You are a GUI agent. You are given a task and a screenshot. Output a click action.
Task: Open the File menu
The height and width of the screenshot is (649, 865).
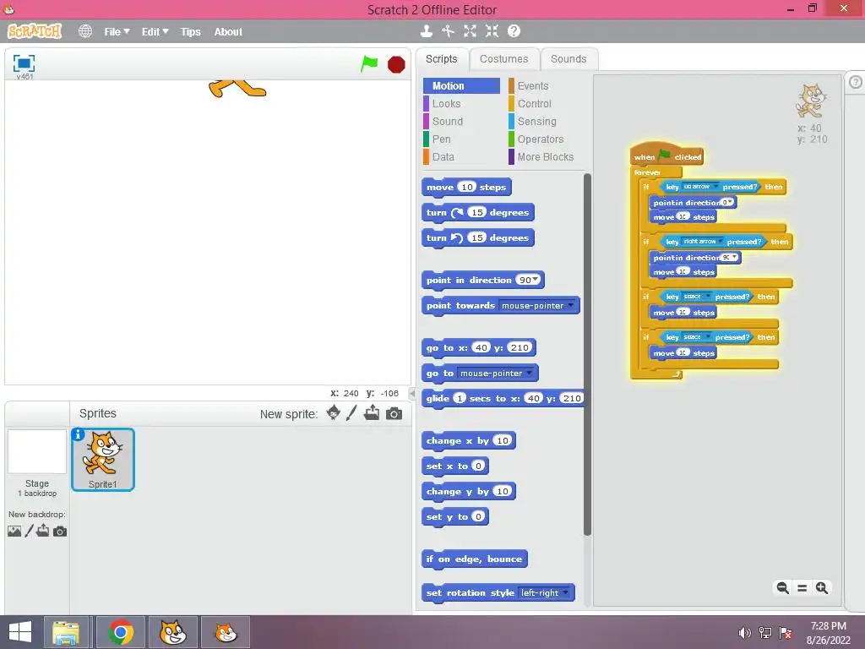click(x=117, y=32)
